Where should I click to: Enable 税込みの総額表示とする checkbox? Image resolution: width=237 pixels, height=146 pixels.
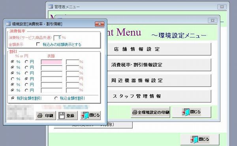click(38, 44)
